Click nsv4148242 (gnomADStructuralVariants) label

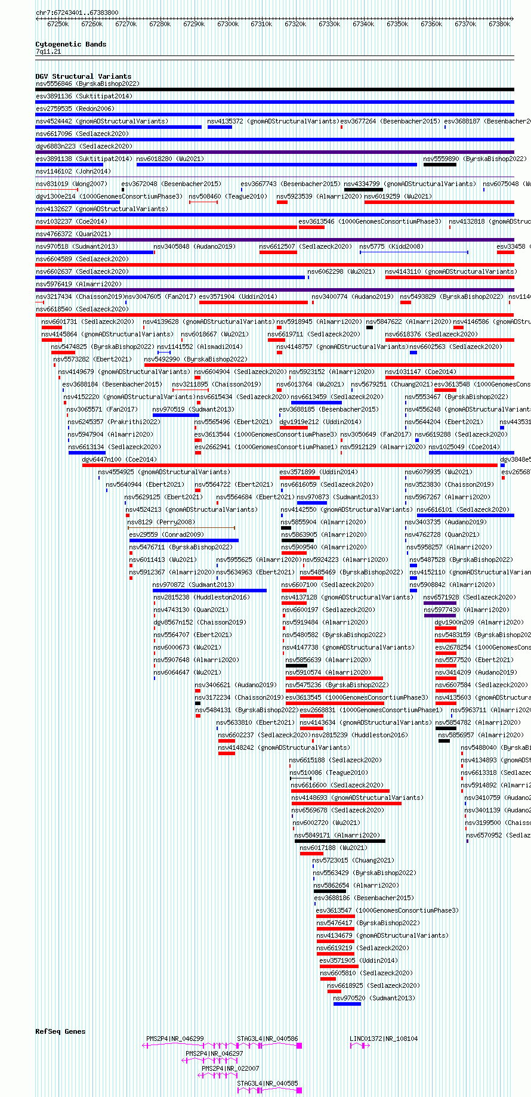[x=284, y=747]
